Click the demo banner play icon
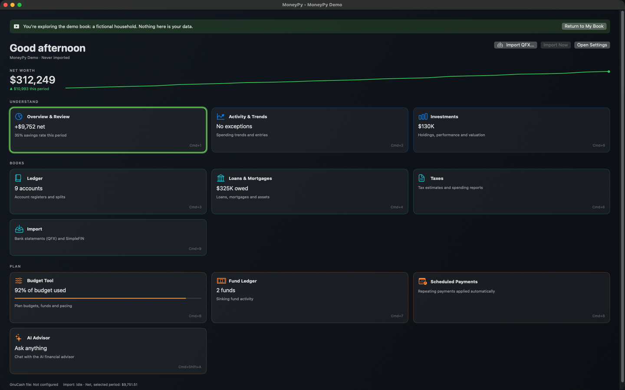 point(16,26)
